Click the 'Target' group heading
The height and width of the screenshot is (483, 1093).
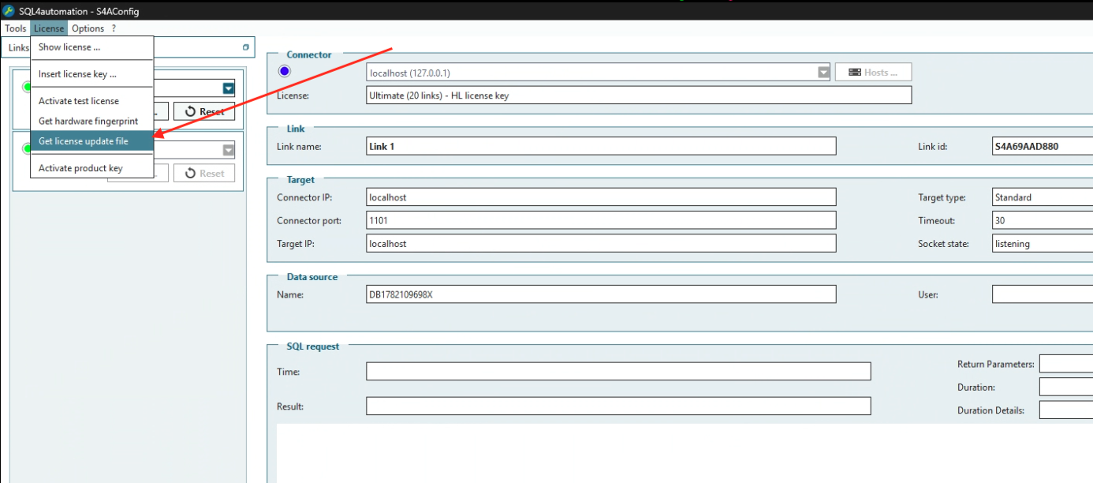point(300,180)
